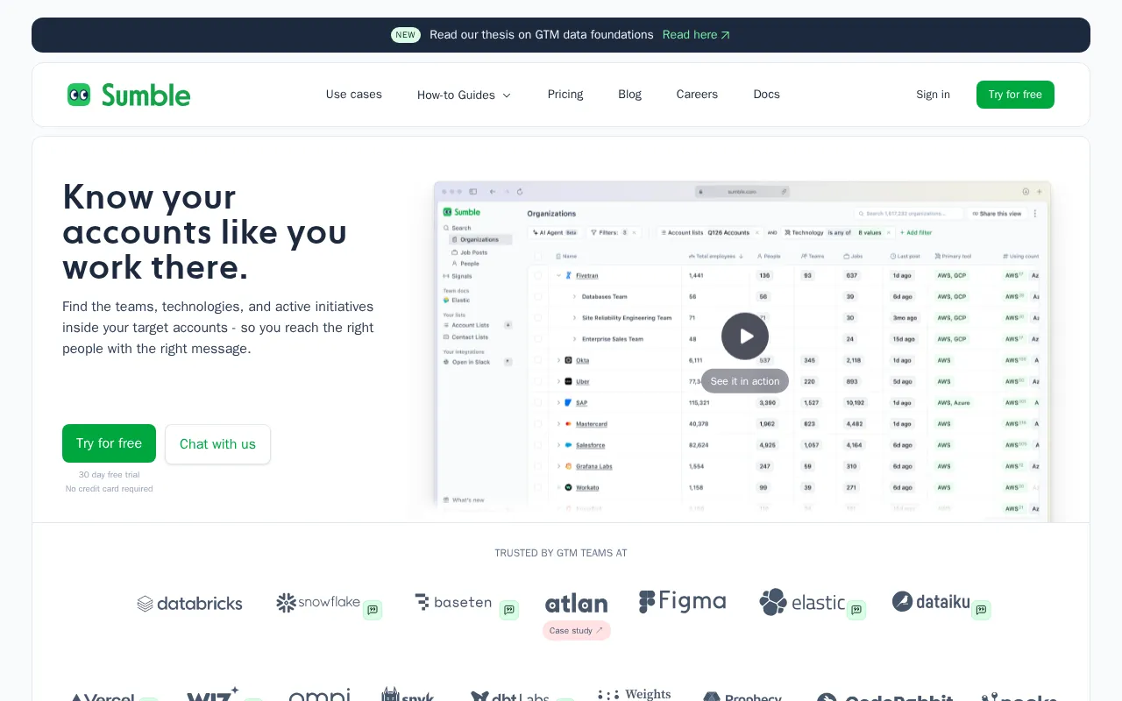
Task: Click the NEW badge in banner
Action: click(x=405, y=35)
